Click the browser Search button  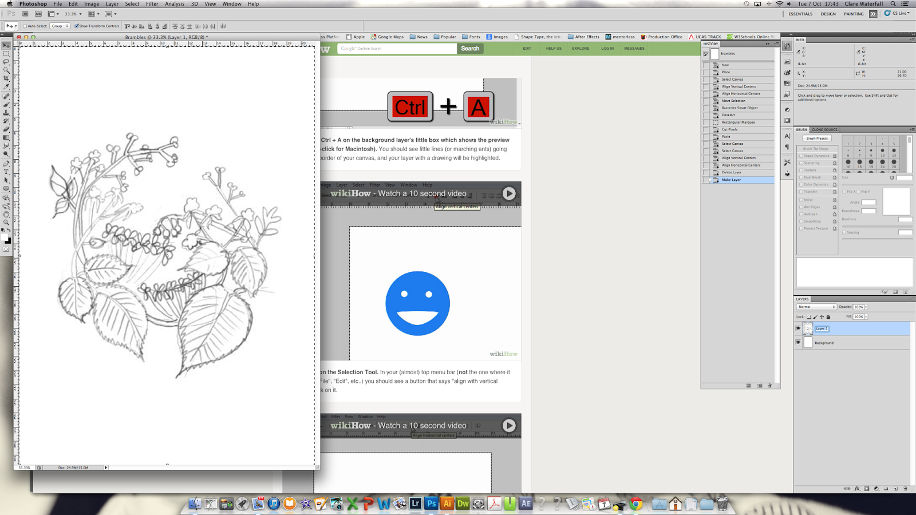tap(470, 49)
